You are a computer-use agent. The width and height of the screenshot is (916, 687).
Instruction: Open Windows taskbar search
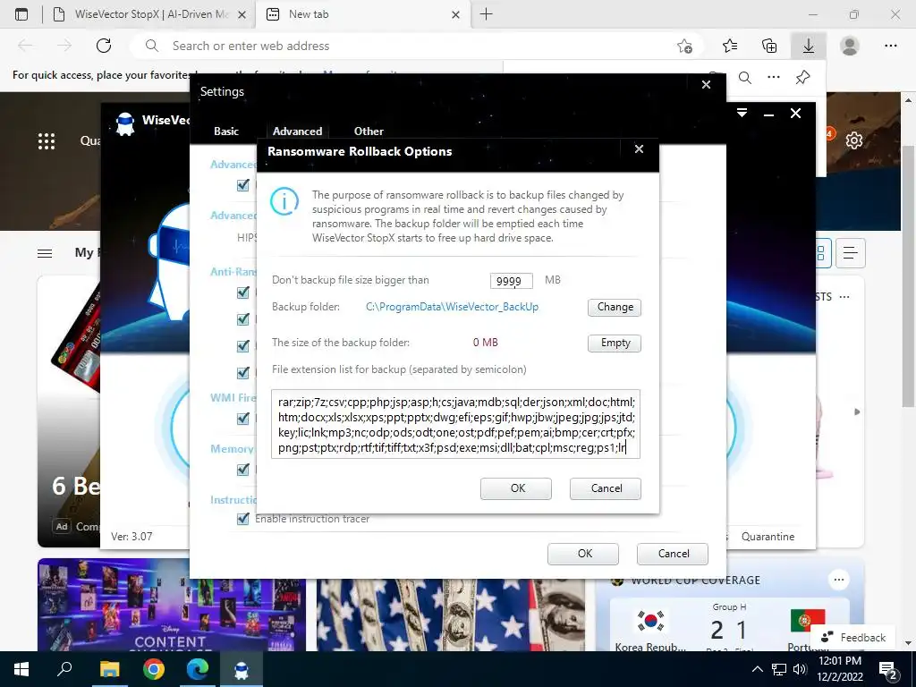point(64,669)
